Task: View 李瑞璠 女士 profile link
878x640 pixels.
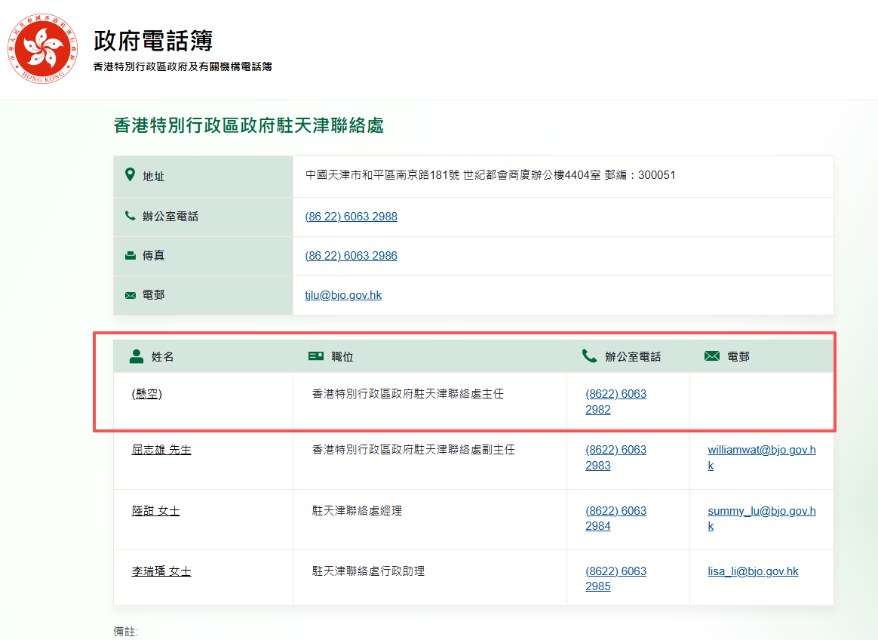Action: coord(161,571)
